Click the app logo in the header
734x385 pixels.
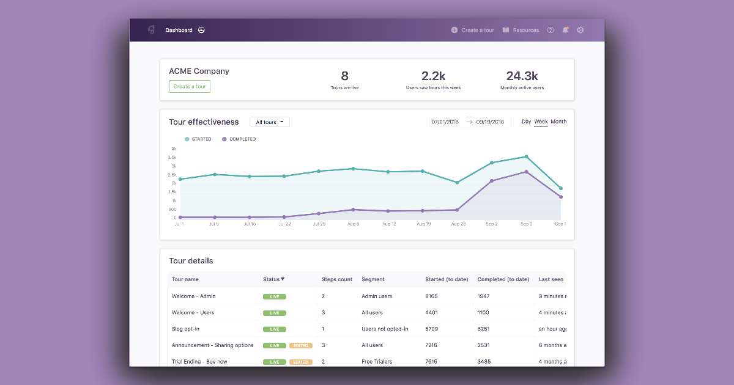coord(151,30)
